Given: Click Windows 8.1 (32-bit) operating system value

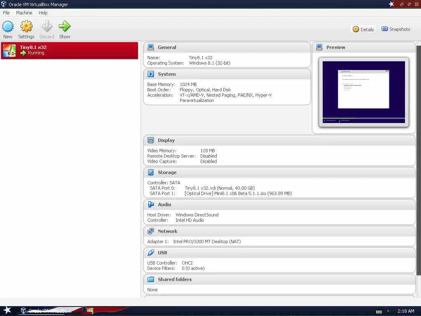Looking at the screenshot, I should pyautogui.click(x=210, y=63).
